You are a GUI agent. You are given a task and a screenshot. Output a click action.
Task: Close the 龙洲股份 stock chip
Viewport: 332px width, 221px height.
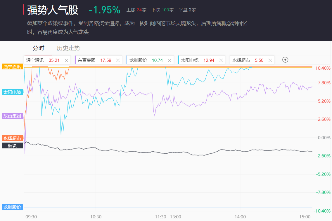pos(170,60)
